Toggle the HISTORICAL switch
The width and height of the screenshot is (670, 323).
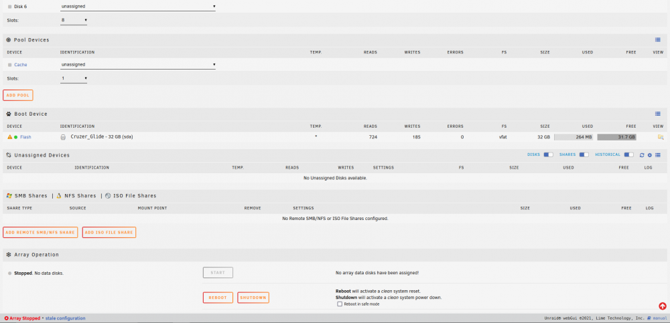(628, 154)
